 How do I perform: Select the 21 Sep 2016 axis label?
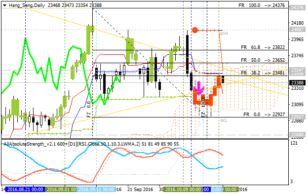coord(140,190)
